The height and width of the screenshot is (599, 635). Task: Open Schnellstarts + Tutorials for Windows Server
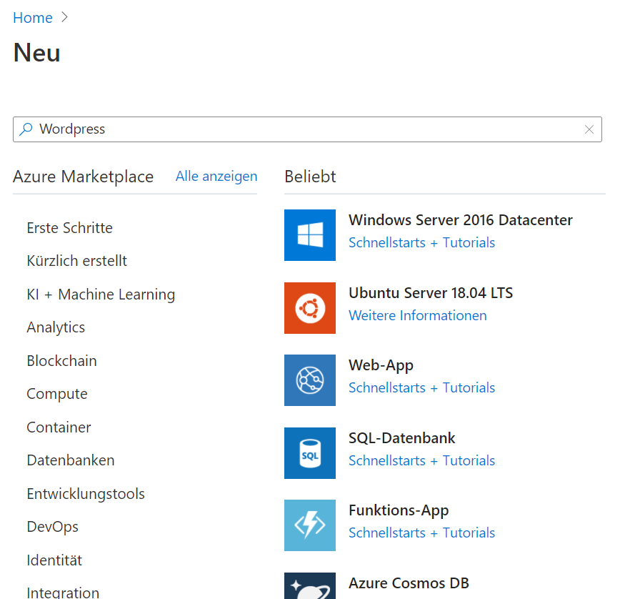click(x=421, y=242)
